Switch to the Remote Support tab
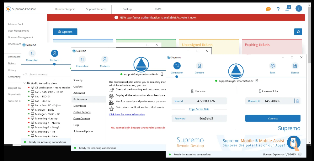Viewport: 314px width, 161px height. (65, 9)
